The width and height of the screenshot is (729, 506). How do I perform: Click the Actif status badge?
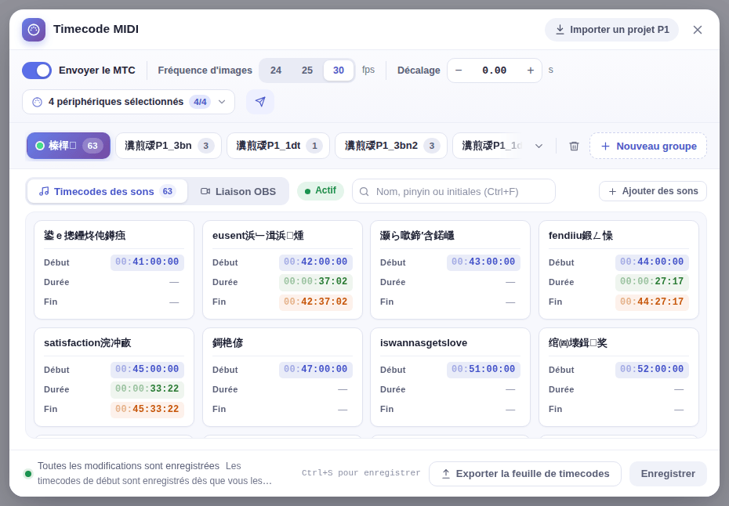tap(321, 191)
